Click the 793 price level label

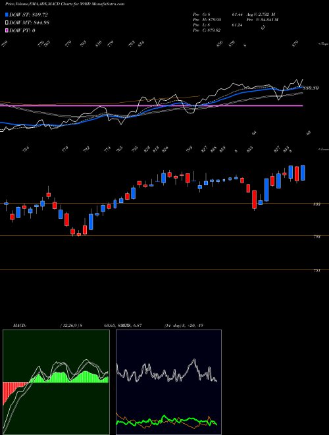[x=316, y=237]
